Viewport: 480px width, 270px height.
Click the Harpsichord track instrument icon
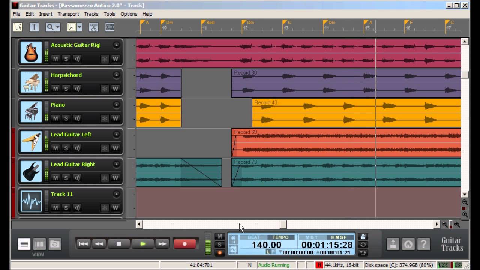coord(31,82)
